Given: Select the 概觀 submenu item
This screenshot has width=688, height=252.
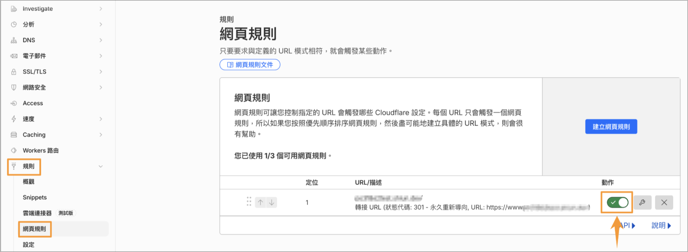Looking at the screenshot, I should [29, 182].
